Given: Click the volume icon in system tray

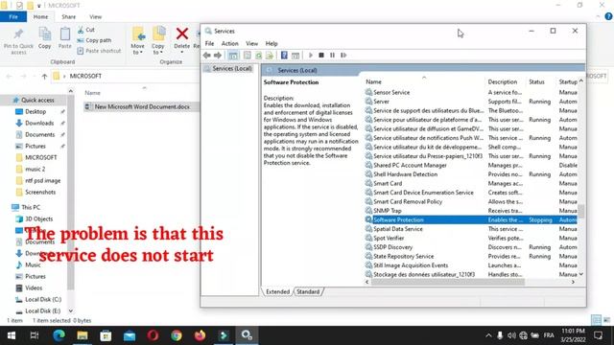Looking at the screenshot, I should pos(511,335).
